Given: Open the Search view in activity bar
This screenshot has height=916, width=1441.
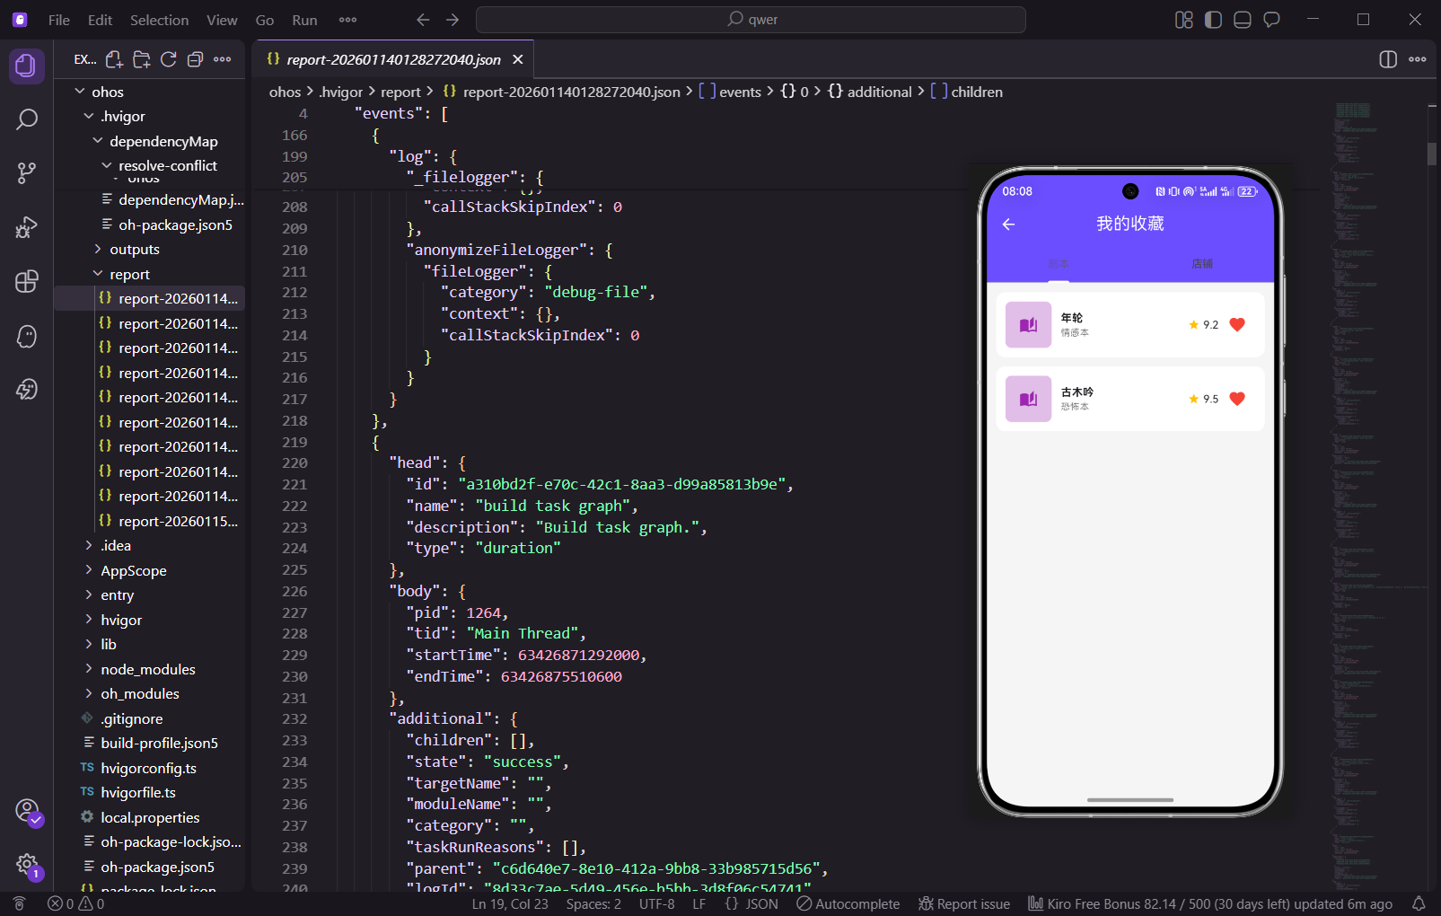Looking at the screenshot, I should [27, 119].
